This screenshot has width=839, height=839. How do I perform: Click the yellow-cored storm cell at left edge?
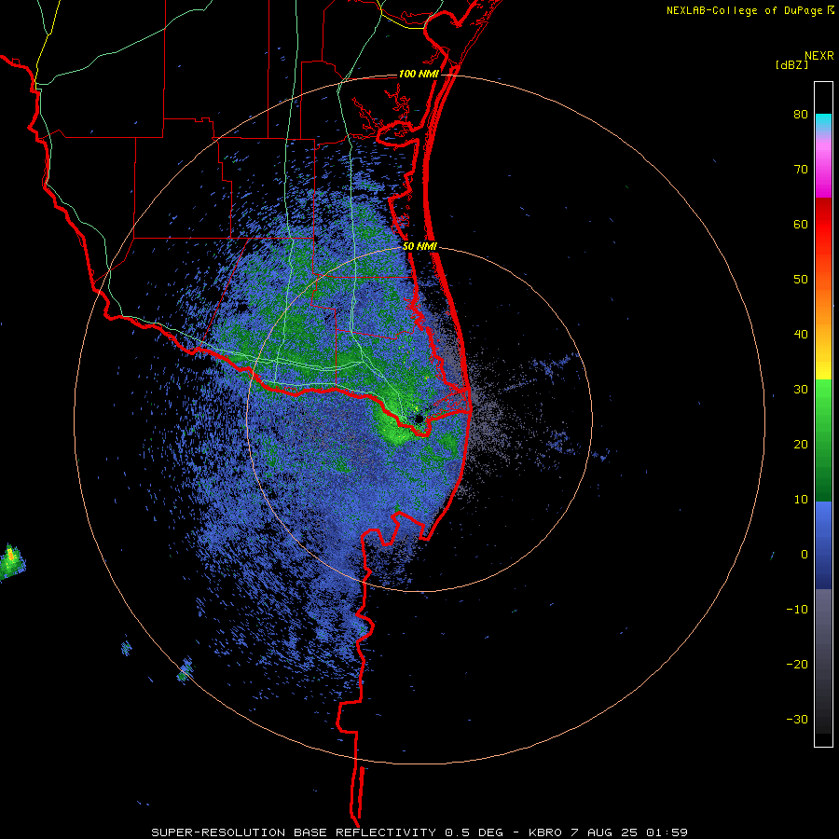12,561
